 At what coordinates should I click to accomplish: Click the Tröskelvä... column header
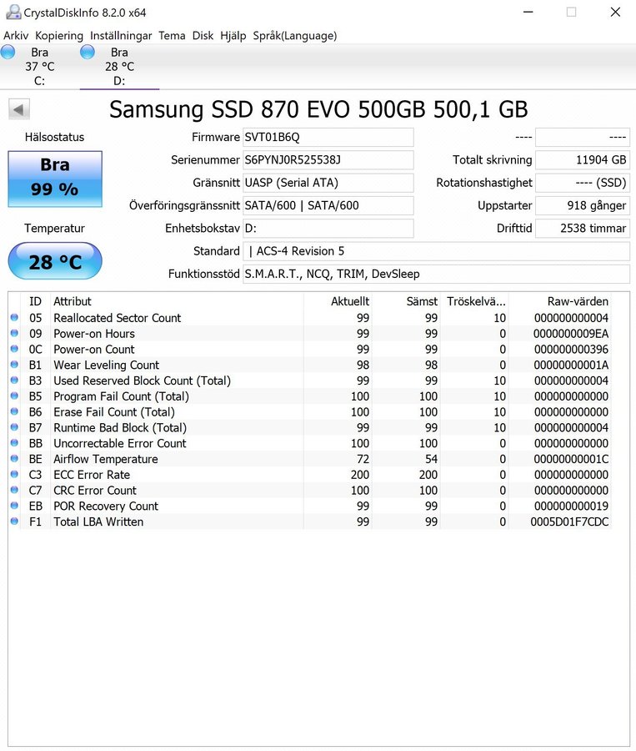pos(474,301)
